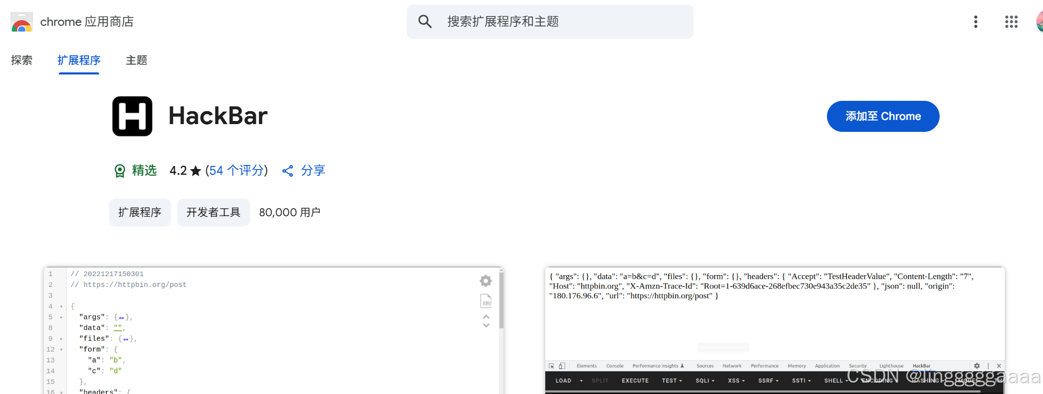Click the up chevron in the JSON viewer
Viewport: 1043px width, 394px height.
tap(486, 316)
